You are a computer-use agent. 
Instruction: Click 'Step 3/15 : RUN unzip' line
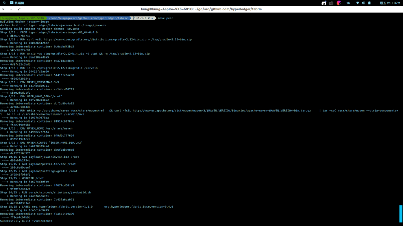point(75,54)
